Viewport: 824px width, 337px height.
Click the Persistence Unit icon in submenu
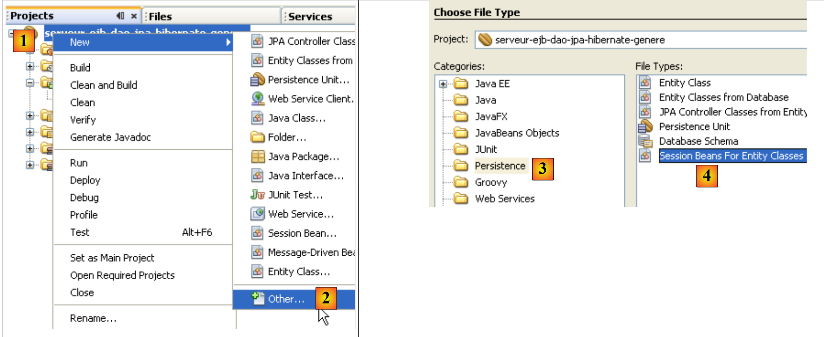point(258,80)
